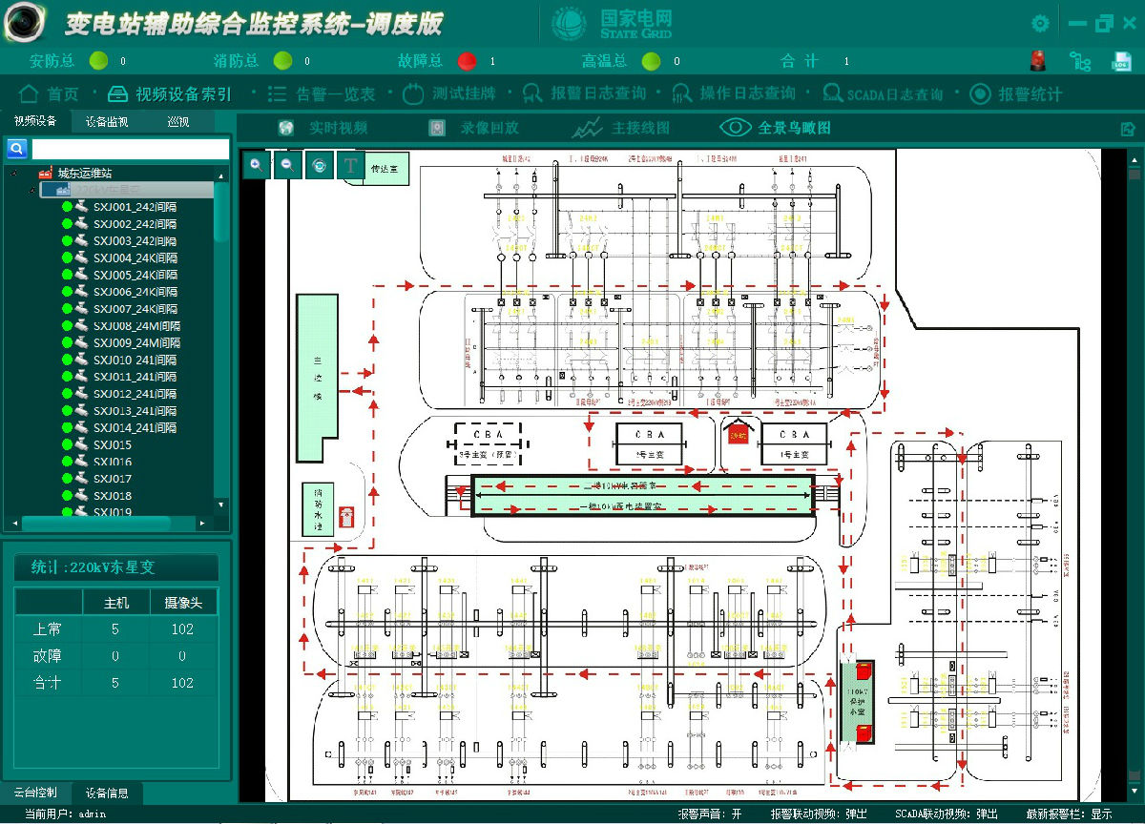Click the device search input field
The height and width of the screenshot is (824, 1145).
[131, 149]
